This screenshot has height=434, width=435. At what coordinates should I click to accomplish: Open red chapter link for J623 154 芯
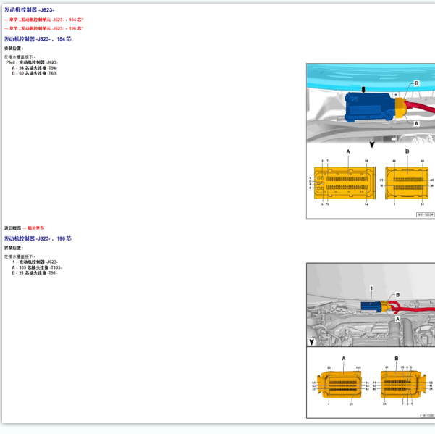[44, 20]
